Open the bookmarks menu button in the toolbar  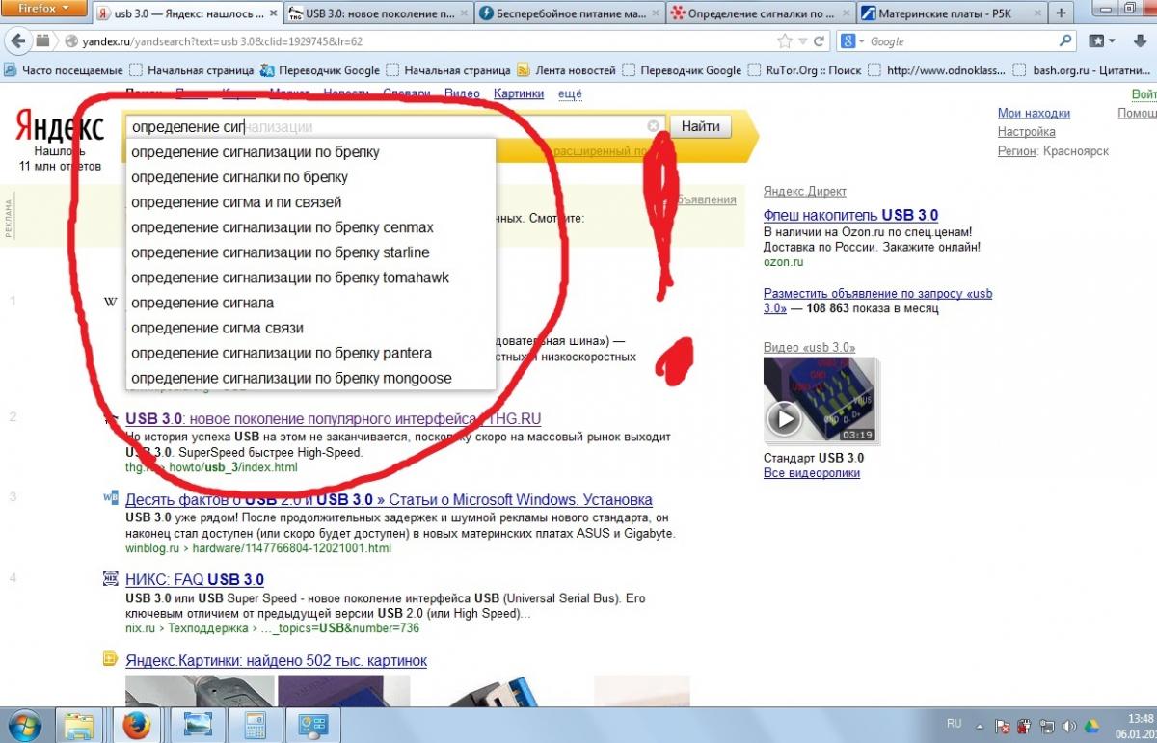[1101, 41]
